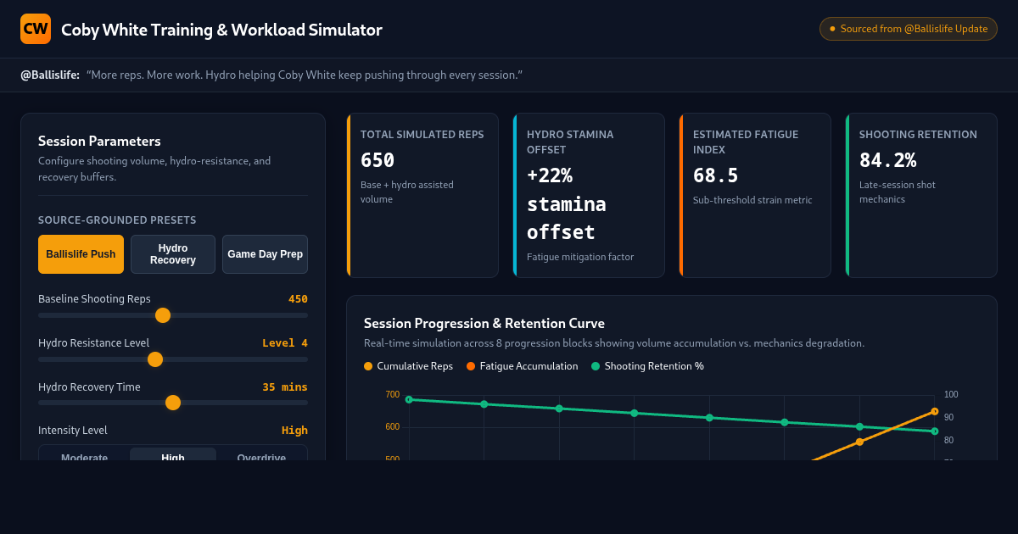Click the Baseline Shooting Reps slider handle

point(163,315)
